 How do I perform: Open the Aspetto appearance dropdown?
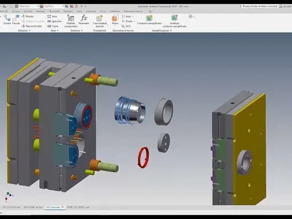tap(63, 6)
